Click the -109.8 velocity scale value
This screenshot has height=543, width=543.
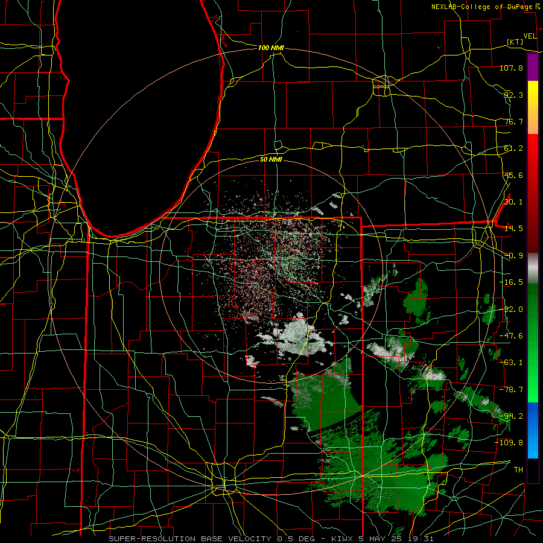coord(509,443)
